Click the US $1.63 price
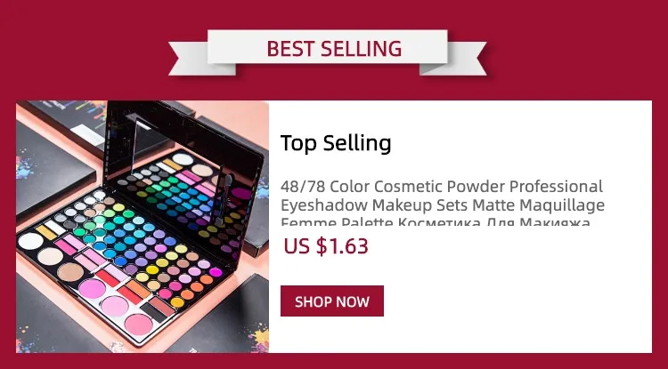The image size is (668, 369). (x=326, y=246)
